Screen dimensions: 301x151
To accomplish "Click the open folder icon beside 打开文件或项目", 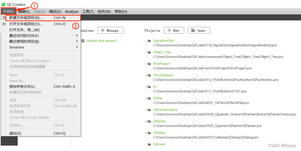I will 4,24.
